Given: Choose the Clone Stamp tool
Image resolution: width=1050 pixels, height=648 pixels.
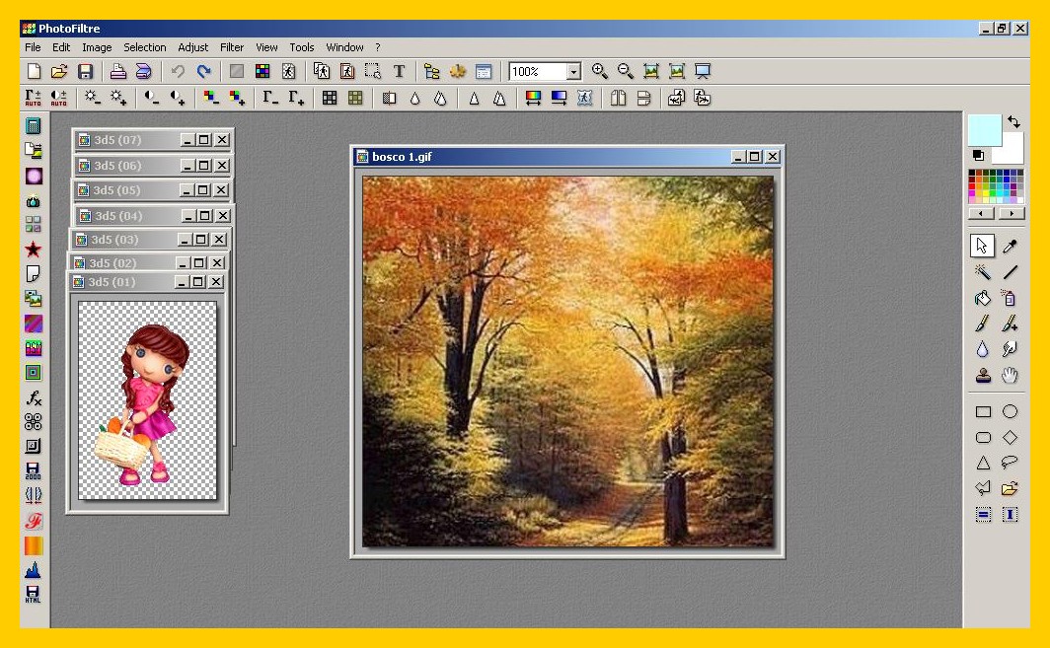Looking at the screenshot, I should tap(983, 375).
